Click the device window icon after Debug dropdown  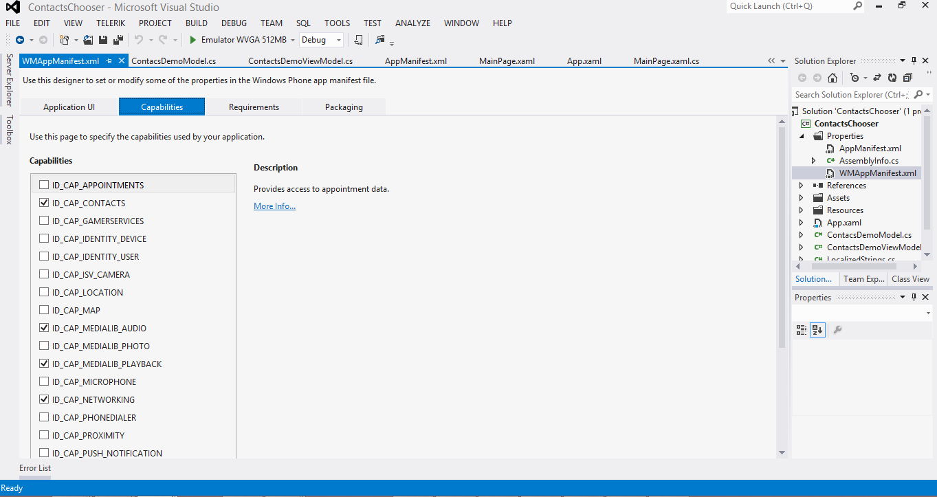[358, 40]
